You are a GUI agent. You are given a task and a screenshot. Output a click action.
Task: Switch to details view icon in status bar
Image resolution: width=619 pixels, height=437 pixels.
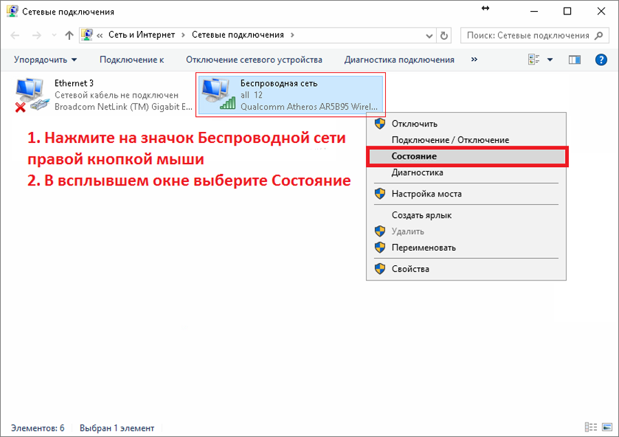coord(591,427)
